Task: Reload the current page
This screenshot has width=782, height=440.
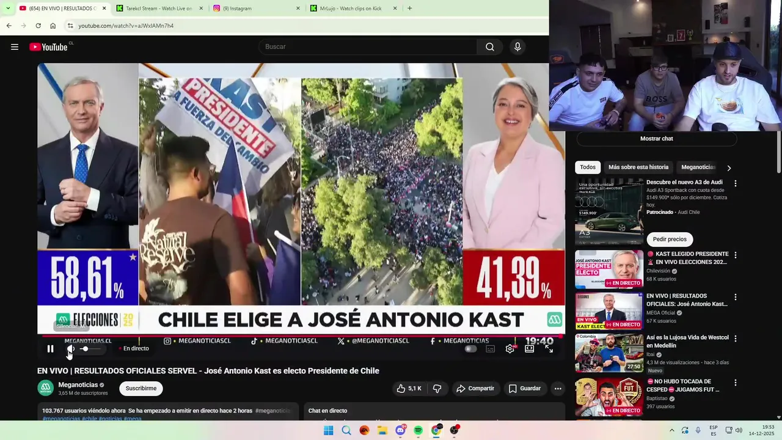Action: click(x=38, y=26)
